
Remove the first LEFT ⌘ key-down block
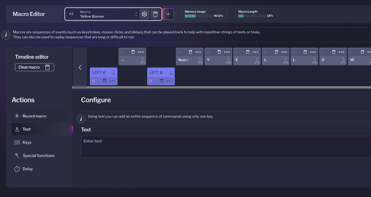104,81
